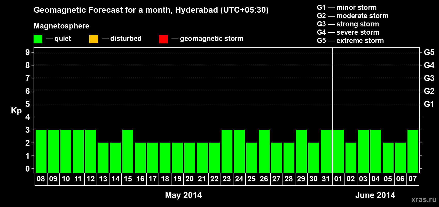439x207 pixels.
Task: Click the 'G4 — severe storm' legend line
Action: [348, 32]
